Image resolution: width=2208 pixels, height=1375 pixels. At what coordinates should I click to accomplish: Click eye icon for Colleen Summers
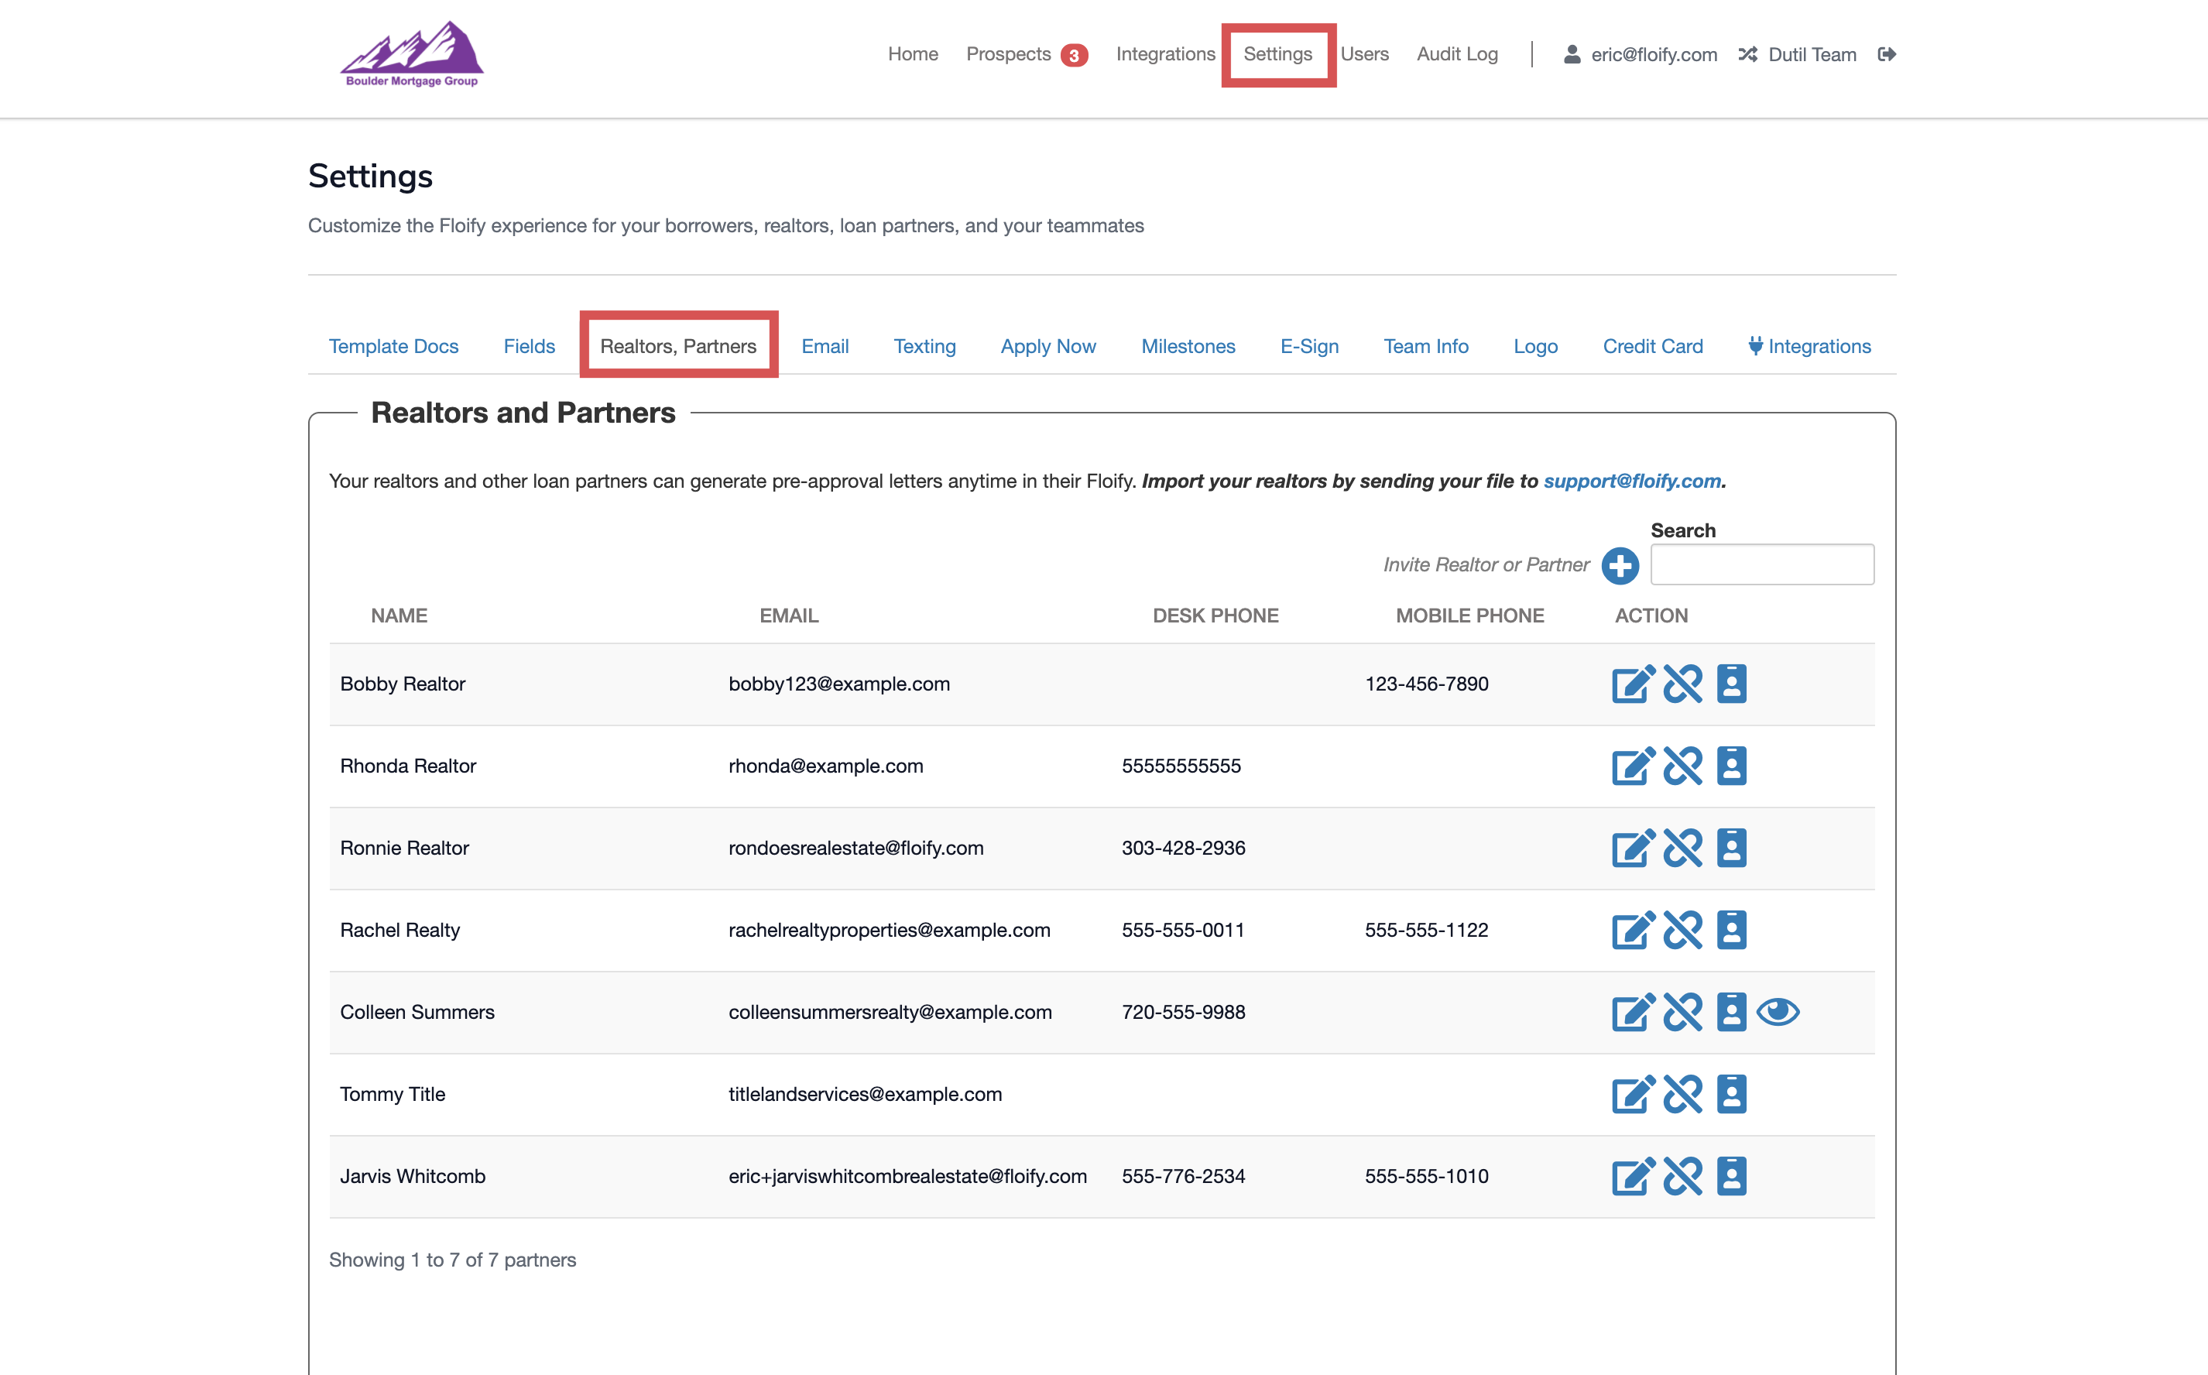tap(1778, 1012)
